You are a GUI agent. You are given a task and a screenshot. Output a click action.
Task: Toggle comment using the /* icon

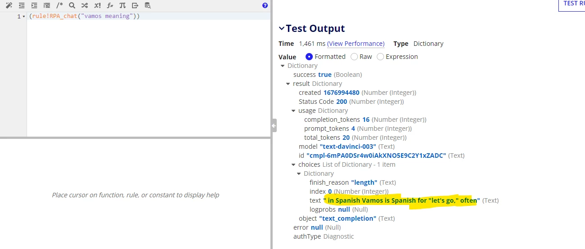pos(59,5)
